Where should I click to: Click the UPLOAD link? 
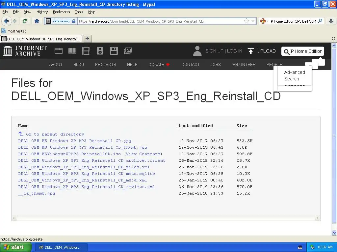pos(266,51)
